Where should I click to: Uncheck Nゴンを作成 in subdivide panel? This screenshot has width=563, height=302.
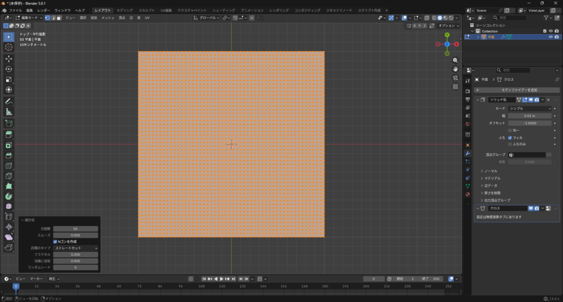pyautogui.click(x=56, y=242)
